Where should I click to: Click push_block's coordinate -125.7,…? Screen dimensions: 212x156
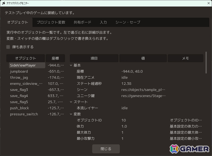pyautogui.click(x=56, y=108)
